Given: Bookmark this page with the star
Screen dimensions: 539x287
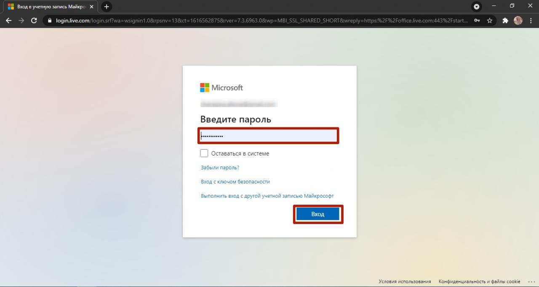Looking at the screenshot, I should [x=489, y=20].
